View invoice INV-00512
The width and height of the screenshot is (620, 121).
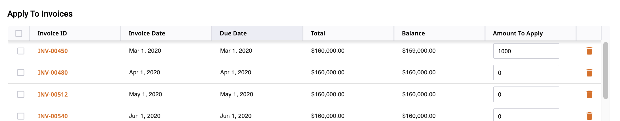53,94
